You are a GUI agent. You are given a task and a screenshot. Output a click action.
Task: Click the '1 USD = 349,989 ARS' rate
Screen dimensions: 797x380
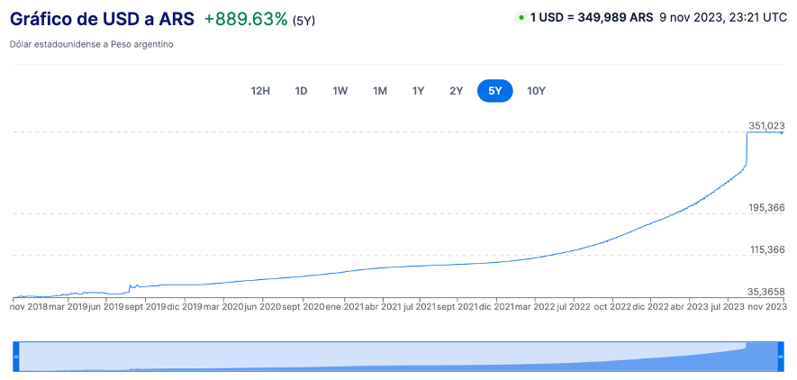tap(591, 17)
